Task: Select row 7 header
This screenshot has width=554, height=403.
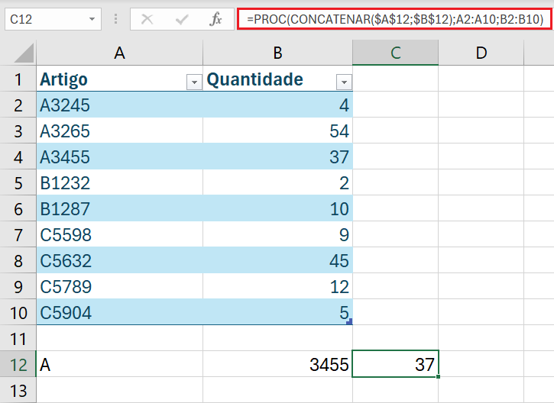Action: [18, 234]
